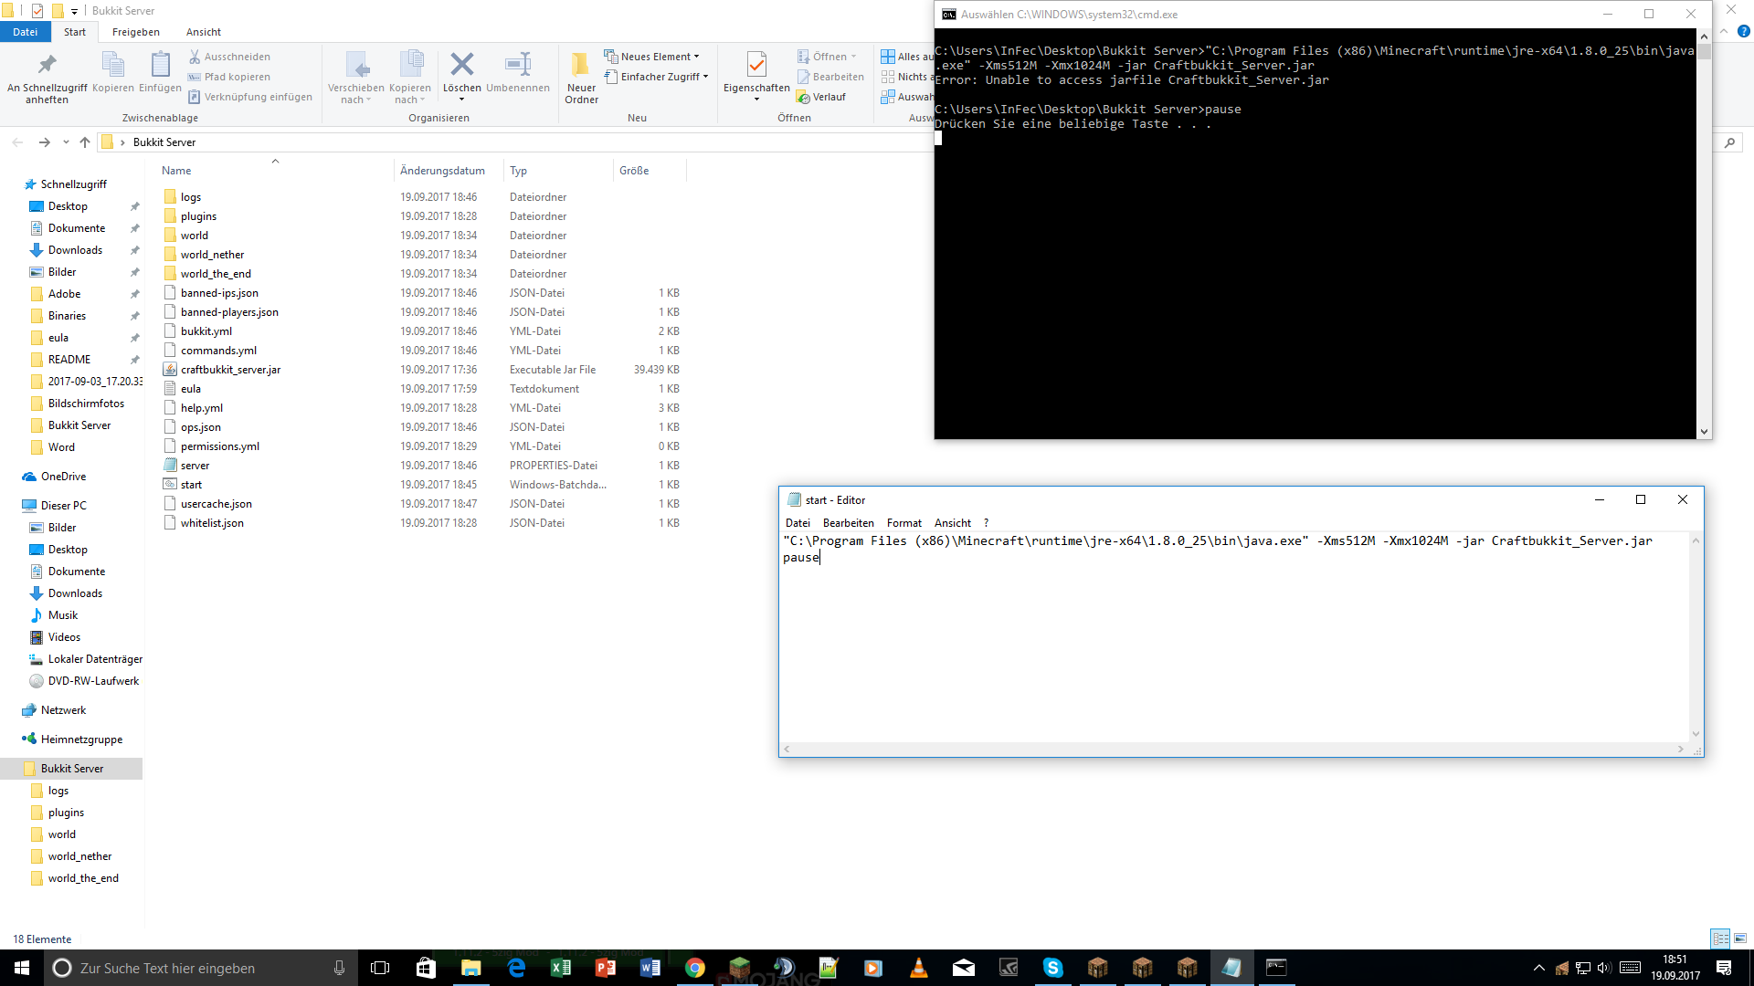Viewport: 1754px width, 986px height.
Task: Select the plugins folder in file list
Action: pos(198,216)
